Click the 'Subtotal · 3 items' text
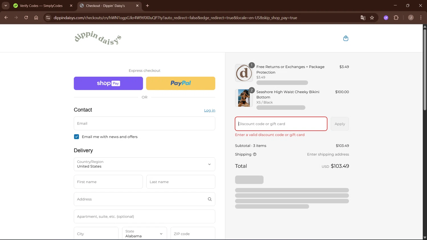The image size is (427, 240). click(x=251, y=146)
